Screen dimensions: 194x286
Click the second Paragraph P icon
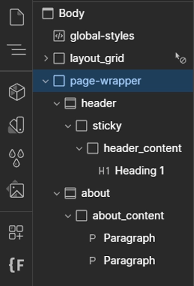tap(92, 261)
